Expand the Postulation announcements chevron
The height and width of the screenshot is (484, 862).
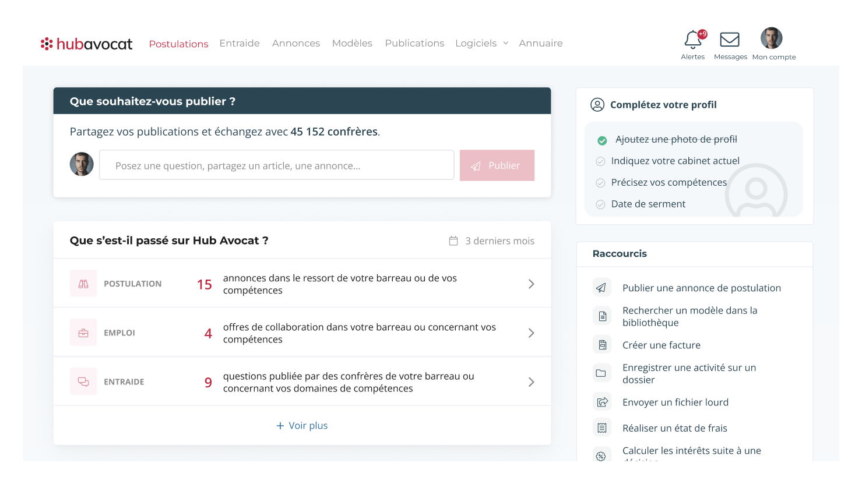[x=531, y=283]
